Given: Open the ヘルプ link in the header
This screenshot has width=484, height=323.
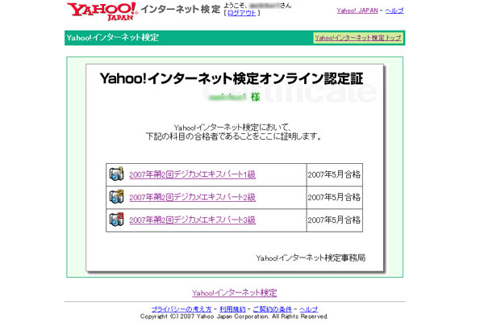Looking at the screenshot, I should 394,10.
